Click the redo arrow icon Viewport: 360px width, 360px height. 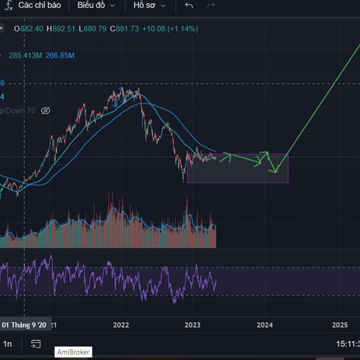[x=211, y=5]
